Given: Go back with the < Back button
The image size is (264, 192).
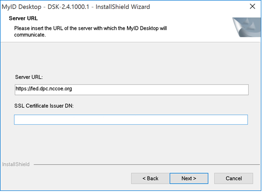Looking at the screenshot, I should (x=151, y=178).
